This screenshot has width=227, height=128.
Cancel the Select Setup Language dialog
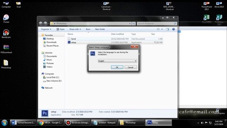[131, 67]
